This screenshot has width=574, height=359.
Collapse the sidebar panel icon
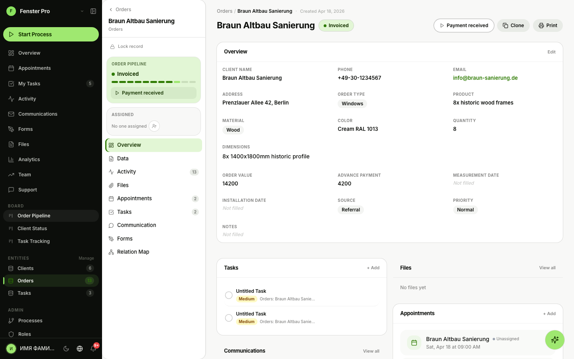pyautogui.click(x=93, y=11)
